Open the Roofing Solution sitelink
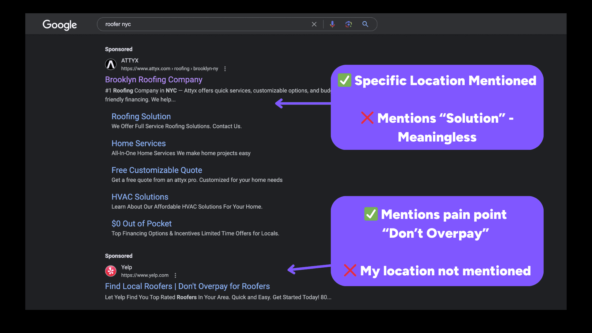The width and height of the screenshot is (592, 333). (141, 117)
